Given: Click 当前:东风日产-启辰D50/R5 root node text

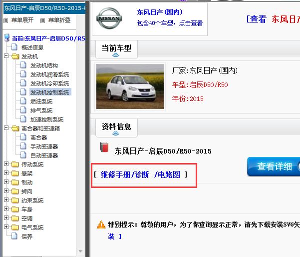Looking at the screenshot, I should point(48,38).
